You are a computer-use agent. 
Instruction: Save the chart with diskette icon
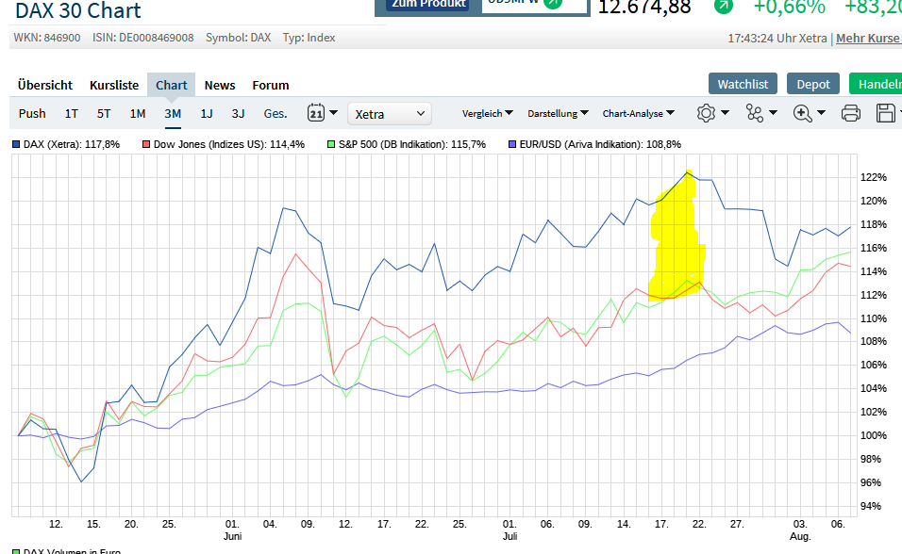(885, 113)
